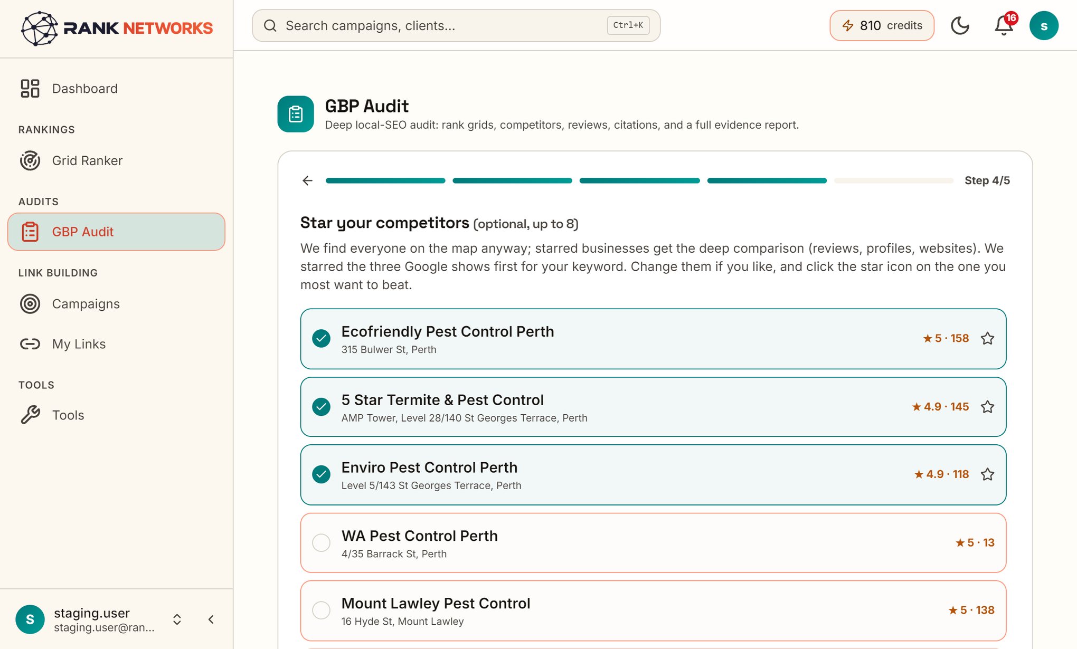Uncheck Enviro Pest Control Perth
This screenshot has height=649, width=1077.
(321, 474)
